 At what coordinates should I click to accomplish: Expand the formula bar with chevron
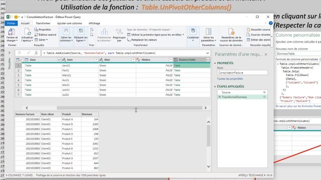coord(208,53)
